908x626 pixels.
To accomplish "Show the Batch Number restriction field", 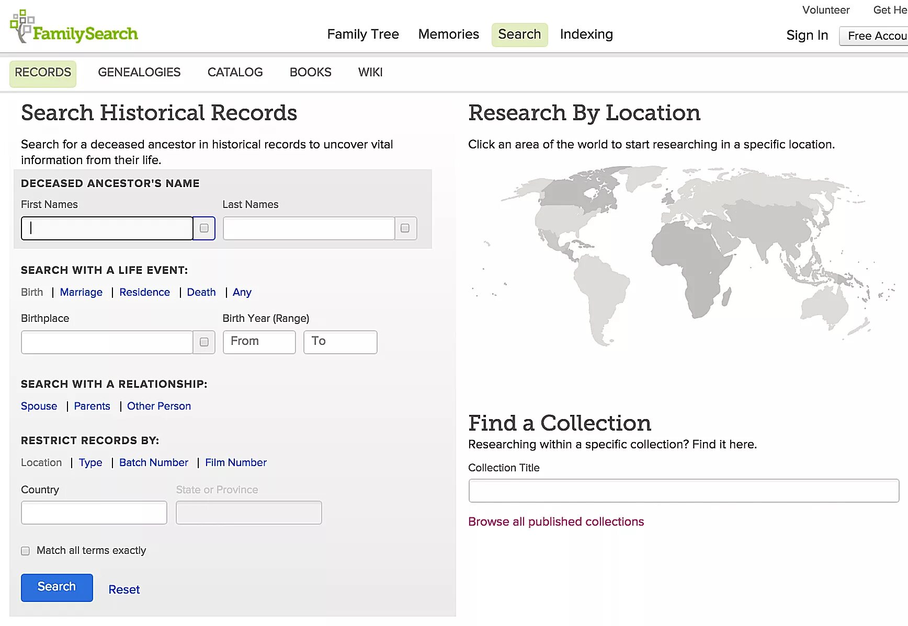I will coord(153,462).
